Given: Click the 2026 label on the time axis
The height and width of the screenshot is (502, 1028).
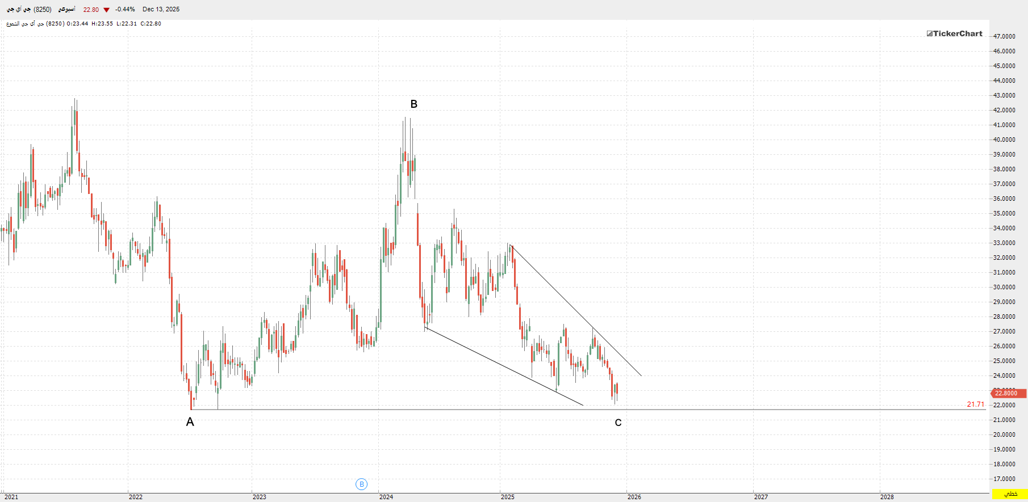Looking at the screenshot, I should point(634,497).
